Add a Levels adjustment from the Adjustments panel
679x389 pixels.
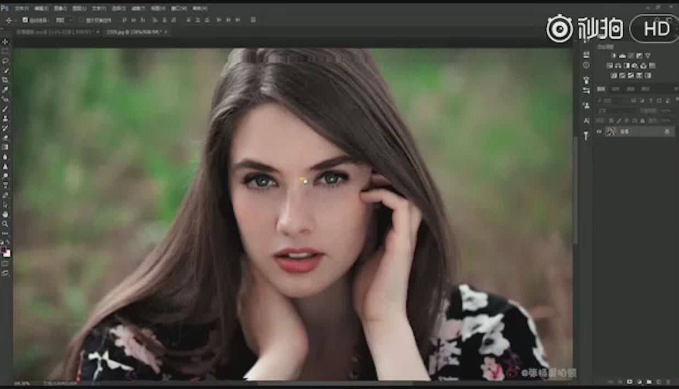point(622,56)
